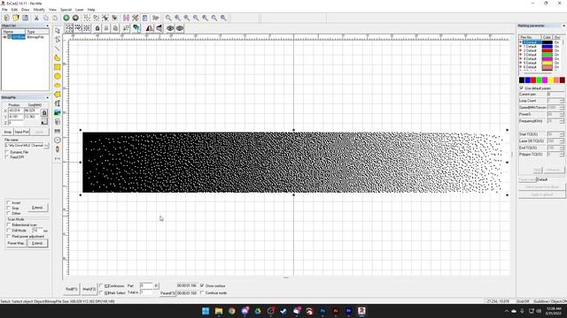Open the File menu
The height and width of the screenshot is (318, 567).
4,10
